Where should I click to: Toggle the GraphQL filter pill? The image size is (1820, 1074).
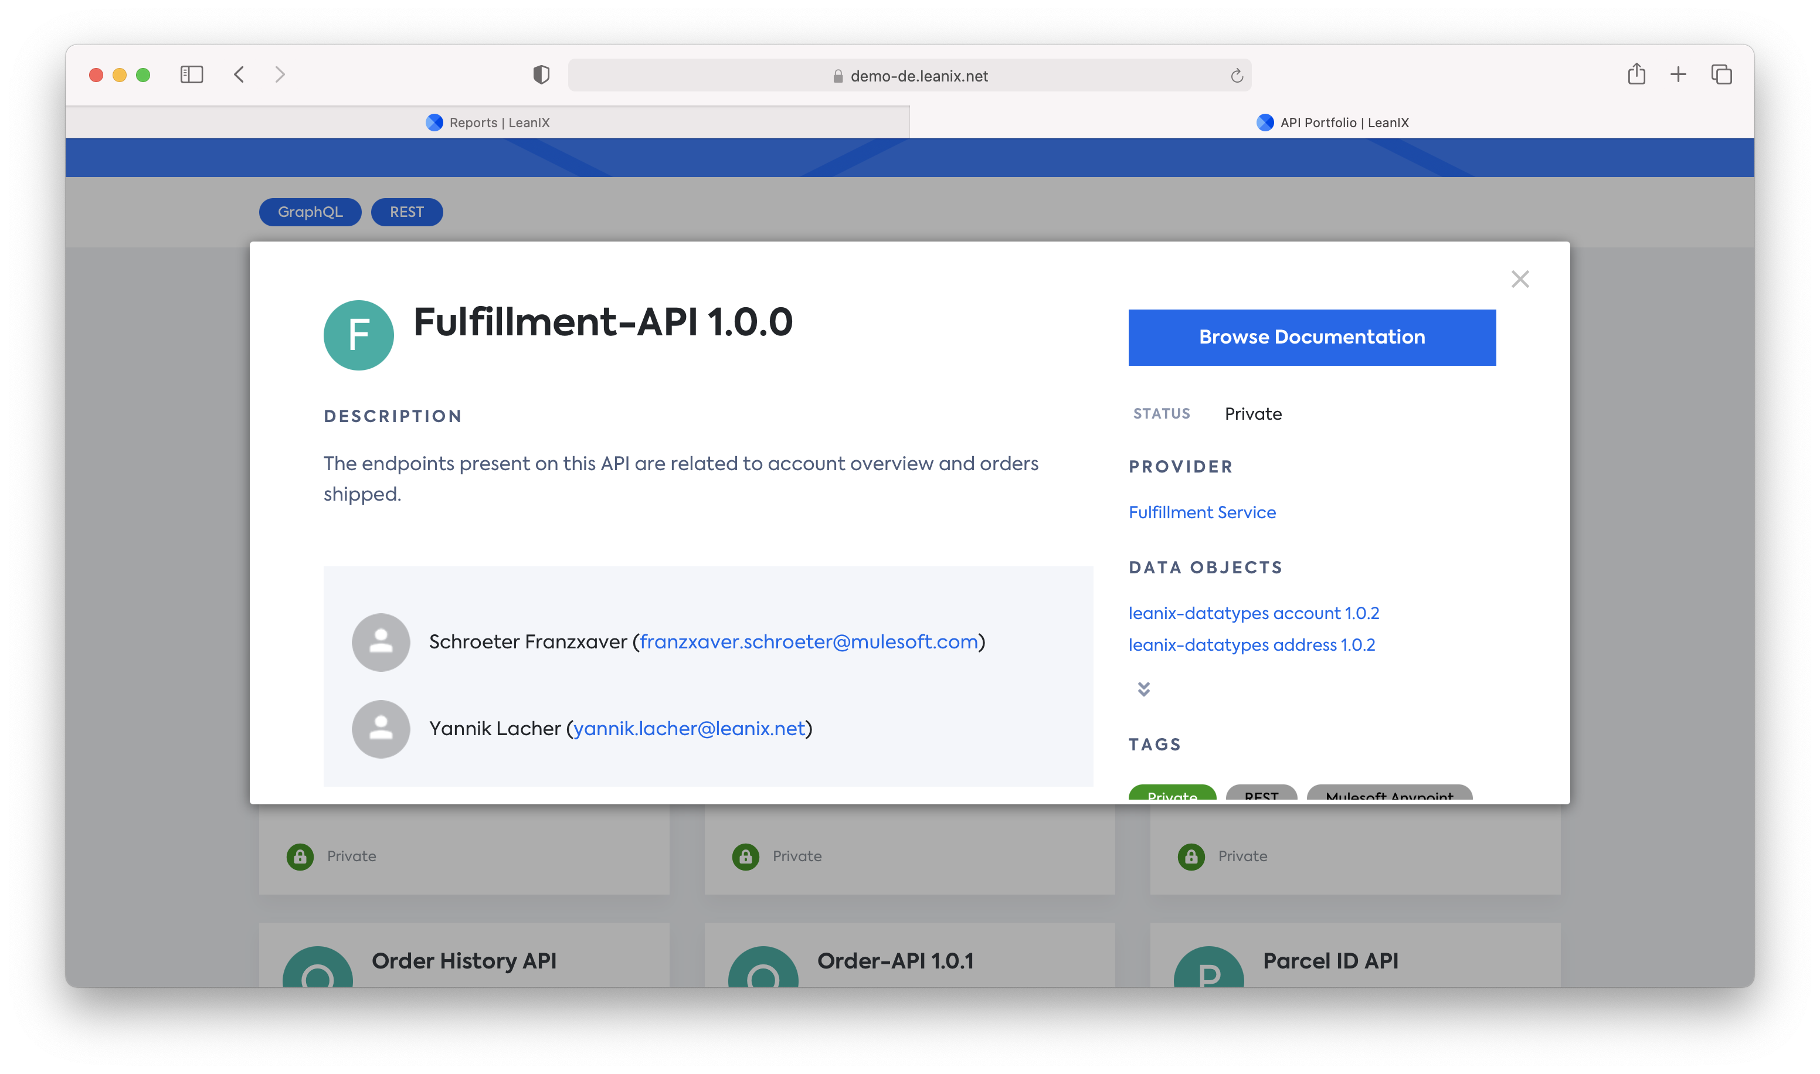(310, 212)
